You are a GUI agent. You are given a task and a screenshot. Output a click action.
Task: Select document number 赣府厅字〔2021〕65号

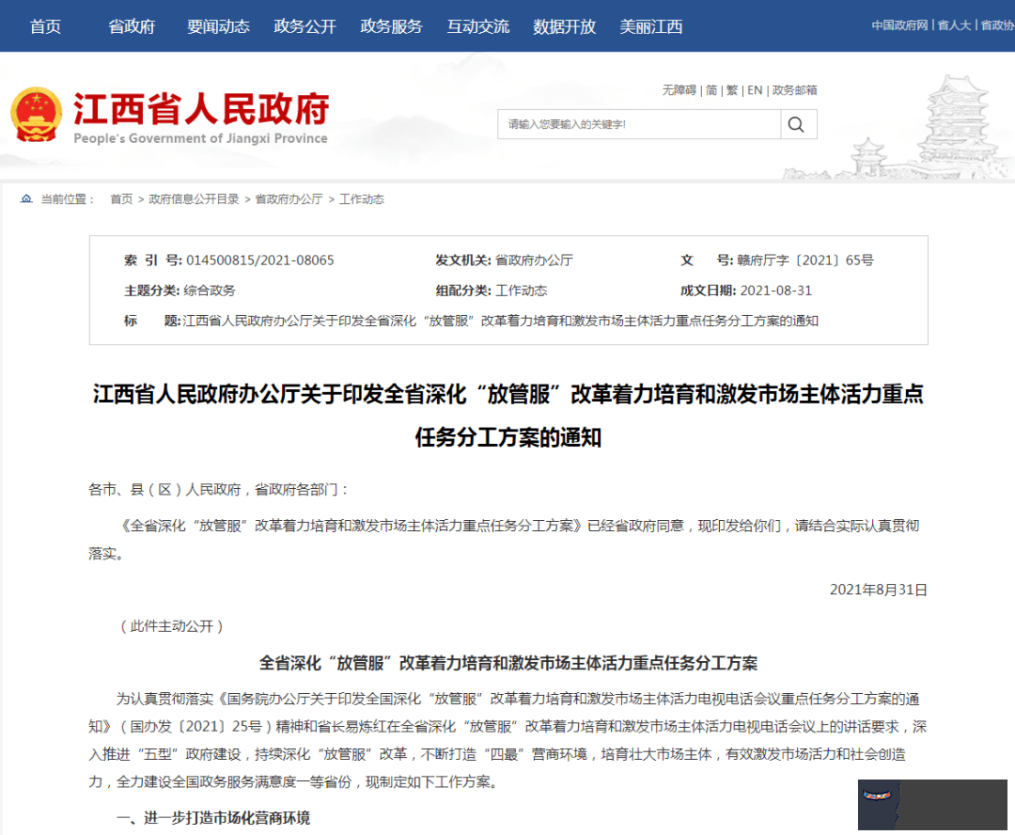(x=805, y=260)
